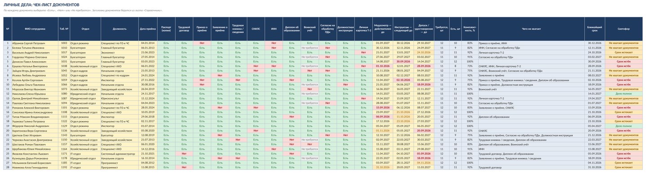Image resolution: width=646 pixels, height=173 pixels.
Task: Click the "Таб. №" column header
Action: point(64,29)
